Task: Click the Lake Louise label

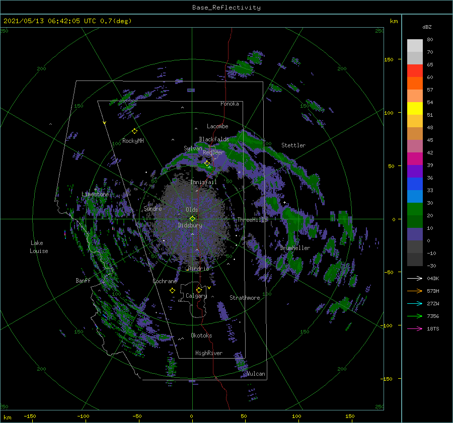Action: [39, 247]
